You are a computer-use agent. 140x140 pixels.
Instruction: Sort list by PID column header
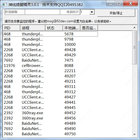(x=12, y=28)
